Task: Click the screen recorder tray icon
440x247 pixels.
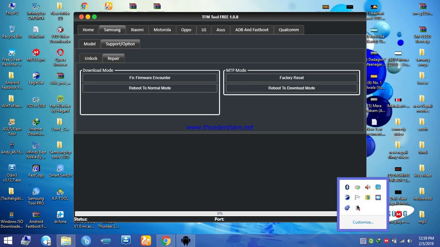Action: click(378, 198)
